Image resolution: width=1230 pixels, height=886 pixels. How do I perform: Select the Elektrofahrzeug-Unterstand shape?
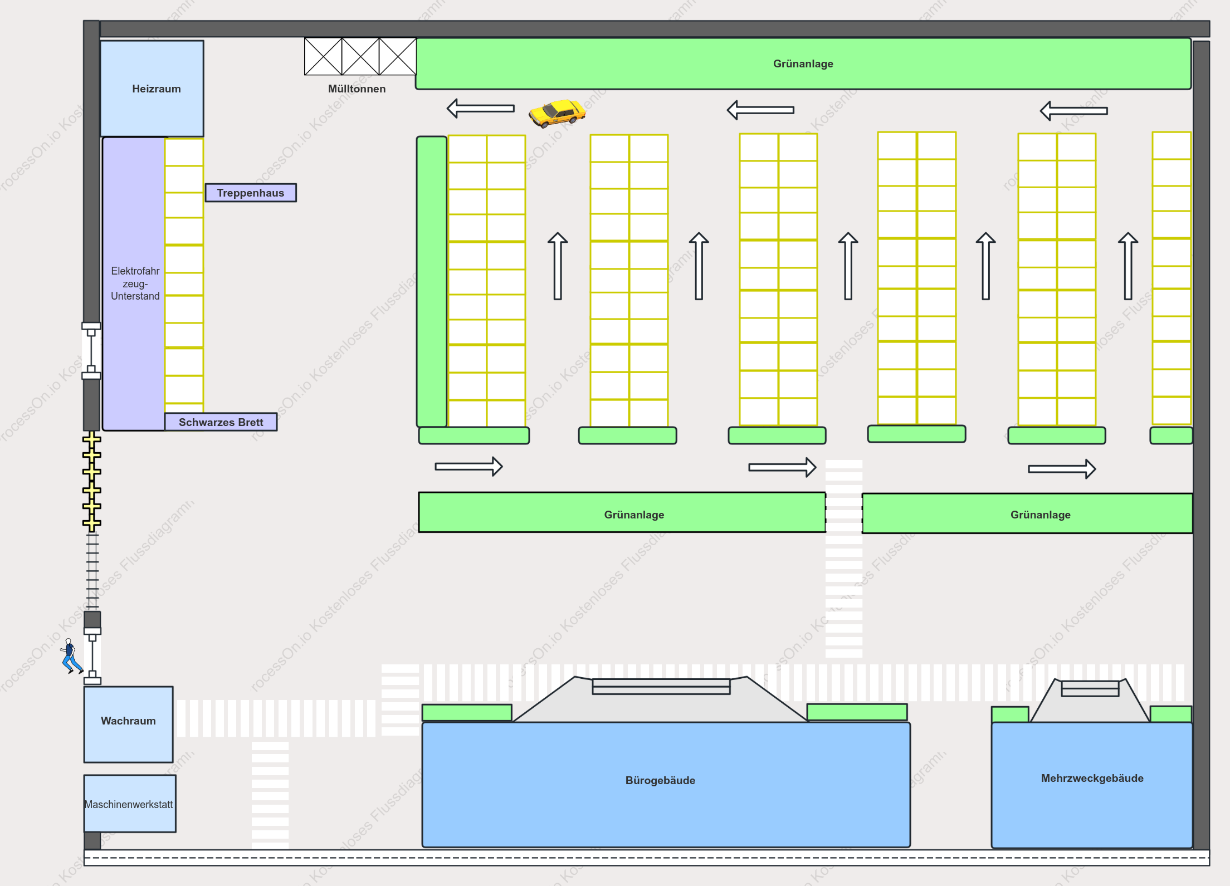tap(134, 283)
